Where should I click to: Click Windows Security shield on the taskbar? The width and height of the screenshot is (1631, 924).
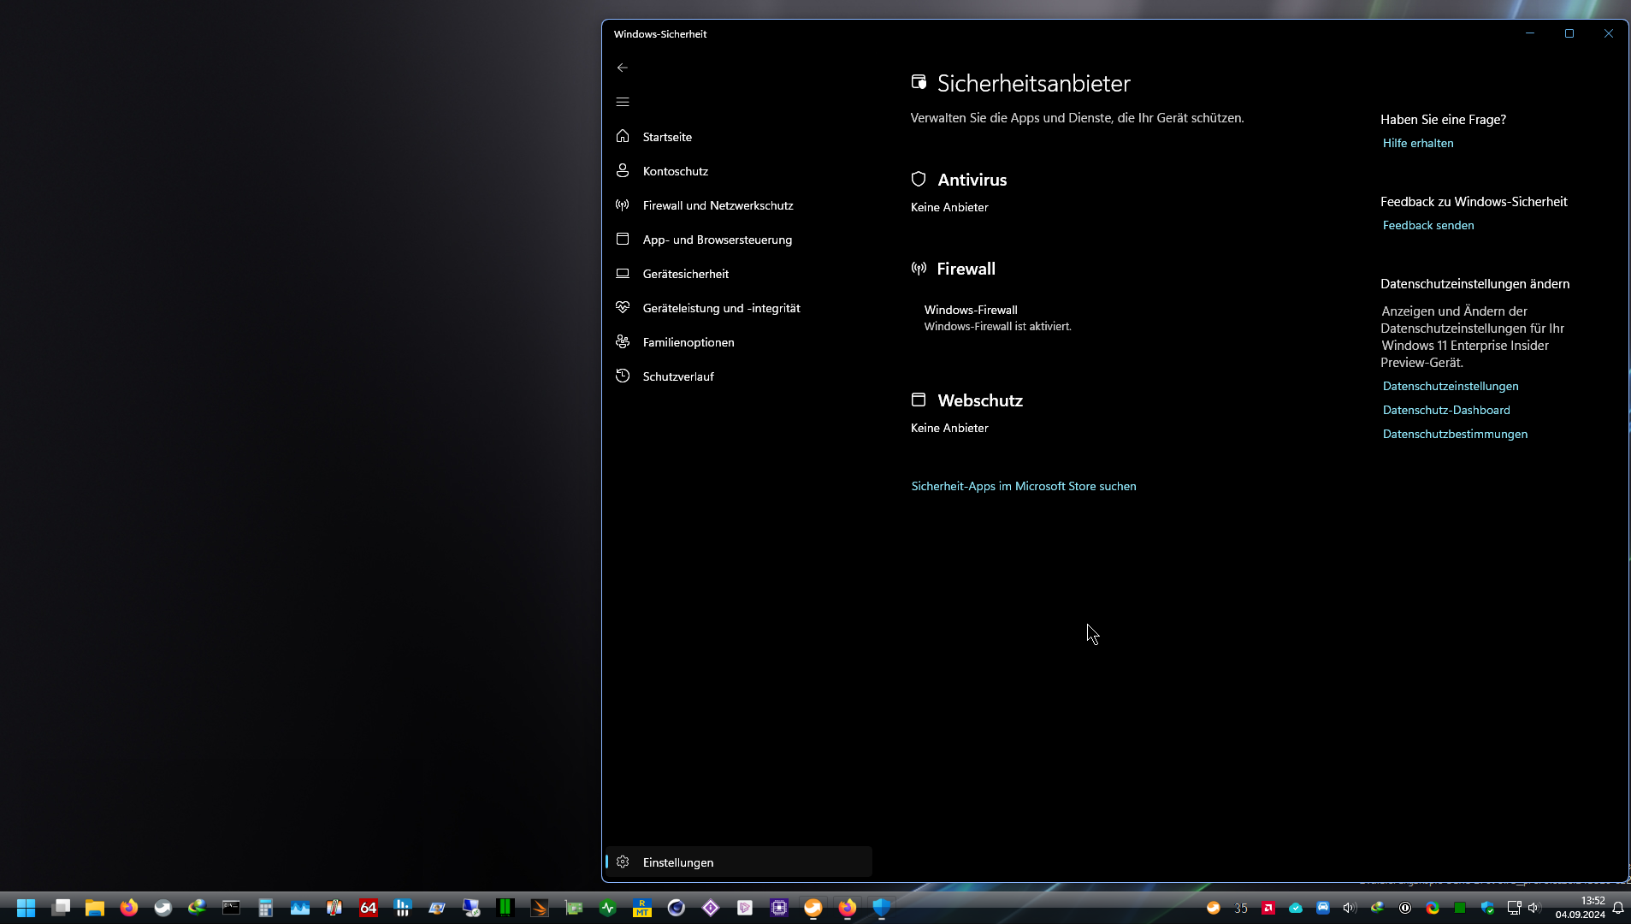[882, 908]
